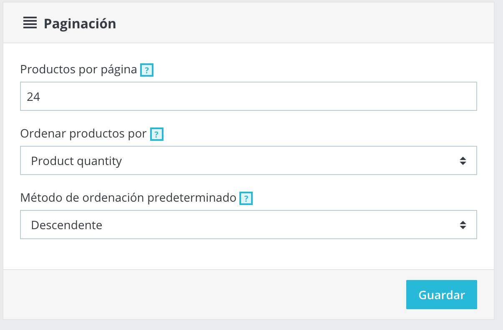The height and width of the screenshot is (330, 503).
Task: Open help tooltip for Ordenar productos por
Action: pyautogui.click(x=156, y=135)
